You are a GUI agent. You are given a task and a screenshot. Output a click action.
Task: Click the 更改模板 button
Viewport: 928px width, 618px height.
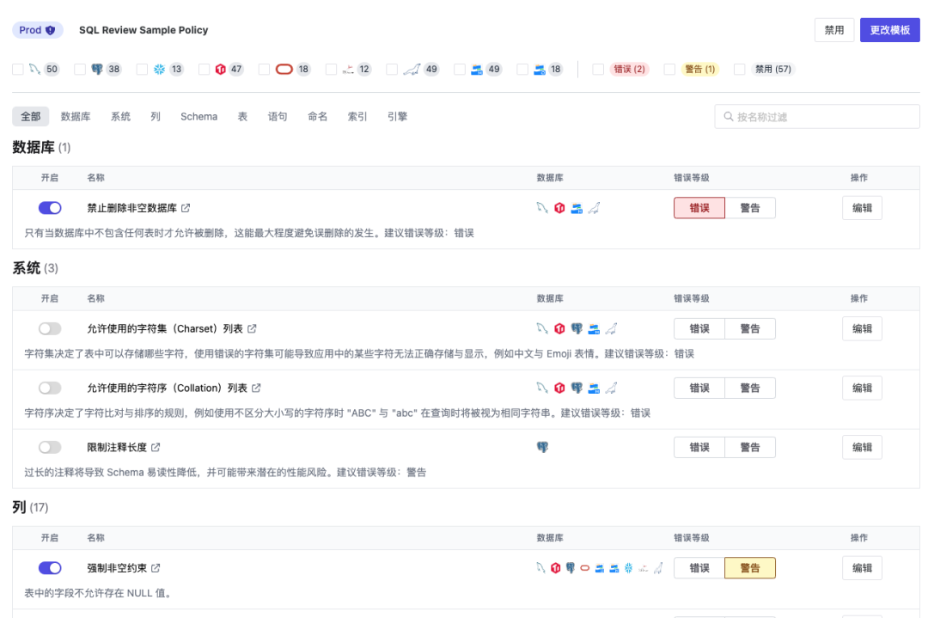tap(889, 30)
